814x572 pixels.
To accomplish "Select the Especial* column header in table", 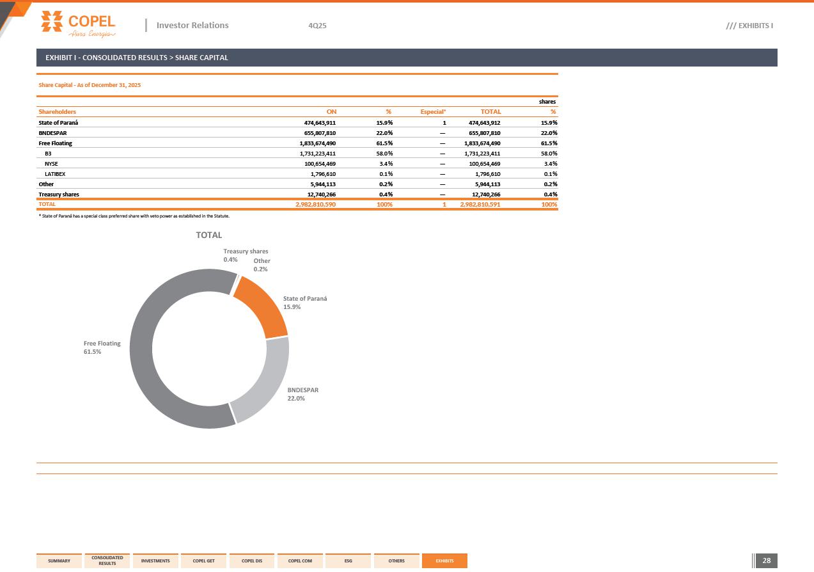I will pos(433,112).
